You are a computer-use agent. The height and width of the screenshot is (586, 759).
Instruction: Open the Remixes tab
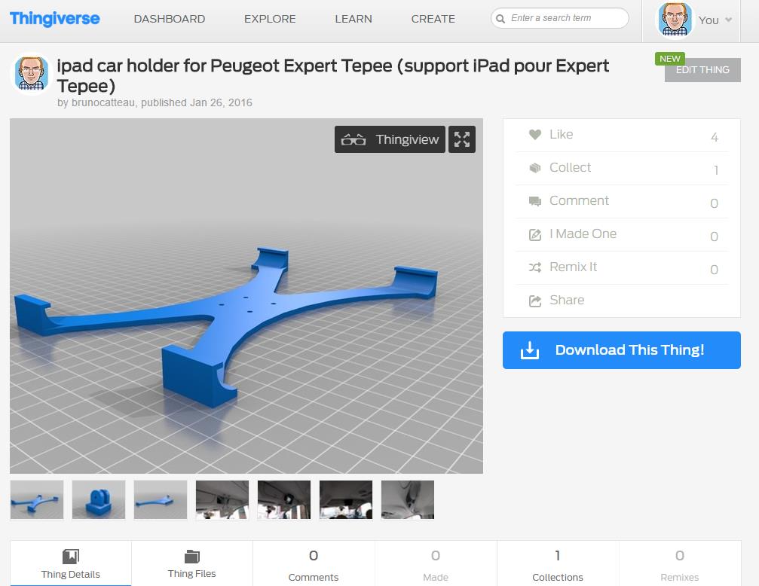[x=680, y=563]
